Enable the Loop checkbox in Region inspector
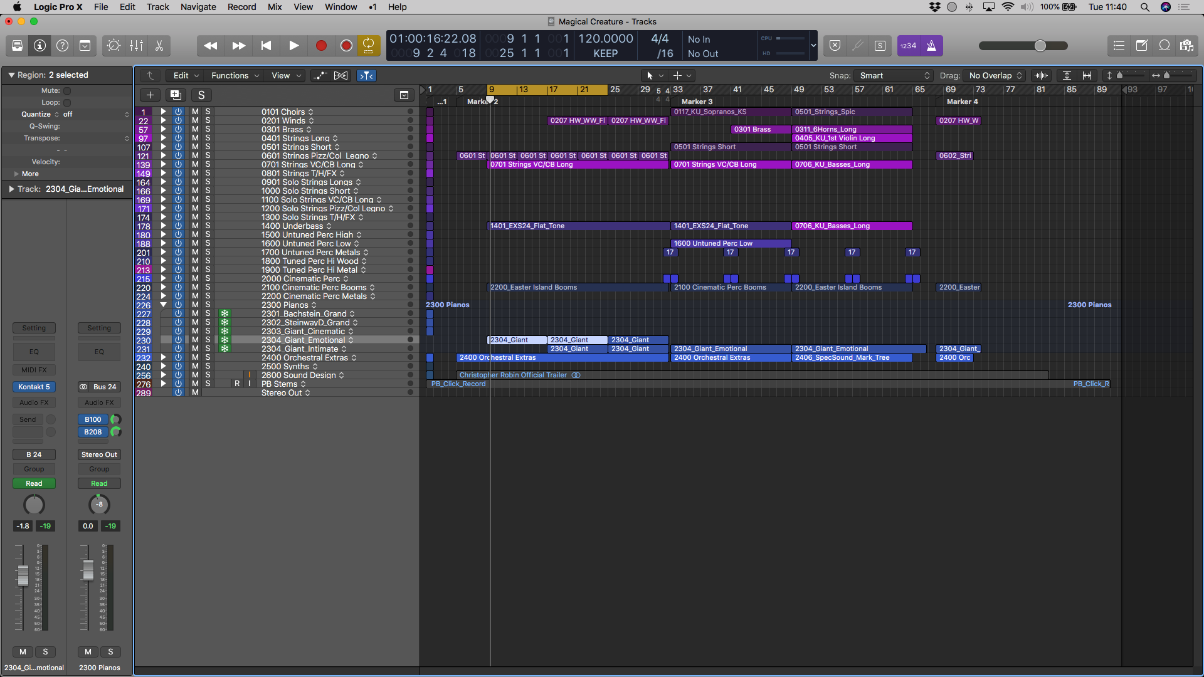This screenshot has width=1204, height=677. tap(67, 103)
